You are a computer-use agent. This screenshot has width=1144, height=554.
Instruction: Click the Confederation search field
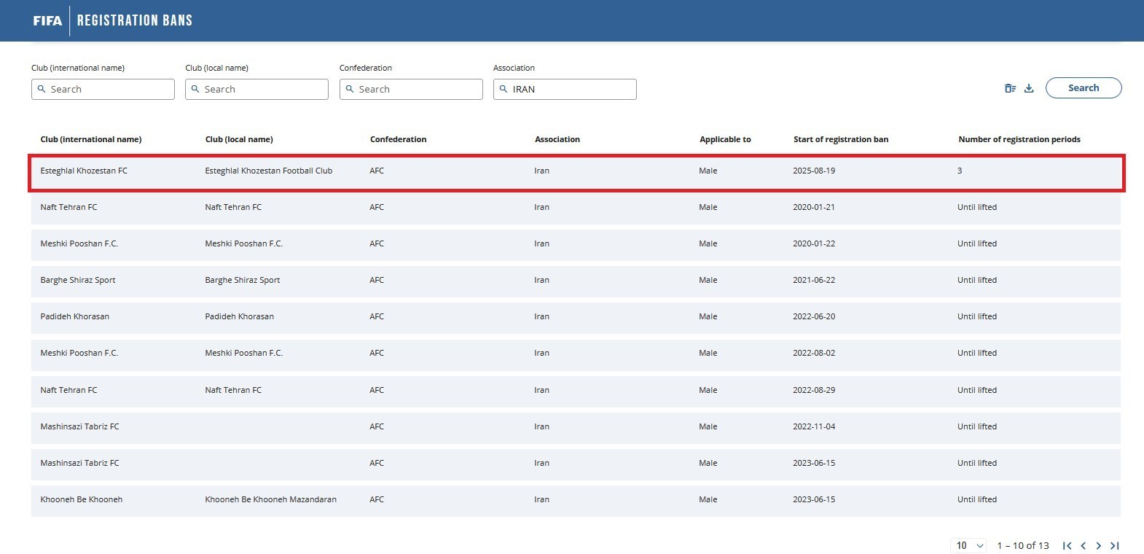(418, 89)
